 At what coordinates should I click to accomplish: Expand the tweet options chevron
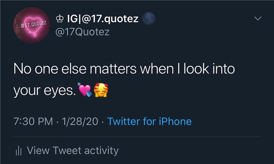(258, 18)
